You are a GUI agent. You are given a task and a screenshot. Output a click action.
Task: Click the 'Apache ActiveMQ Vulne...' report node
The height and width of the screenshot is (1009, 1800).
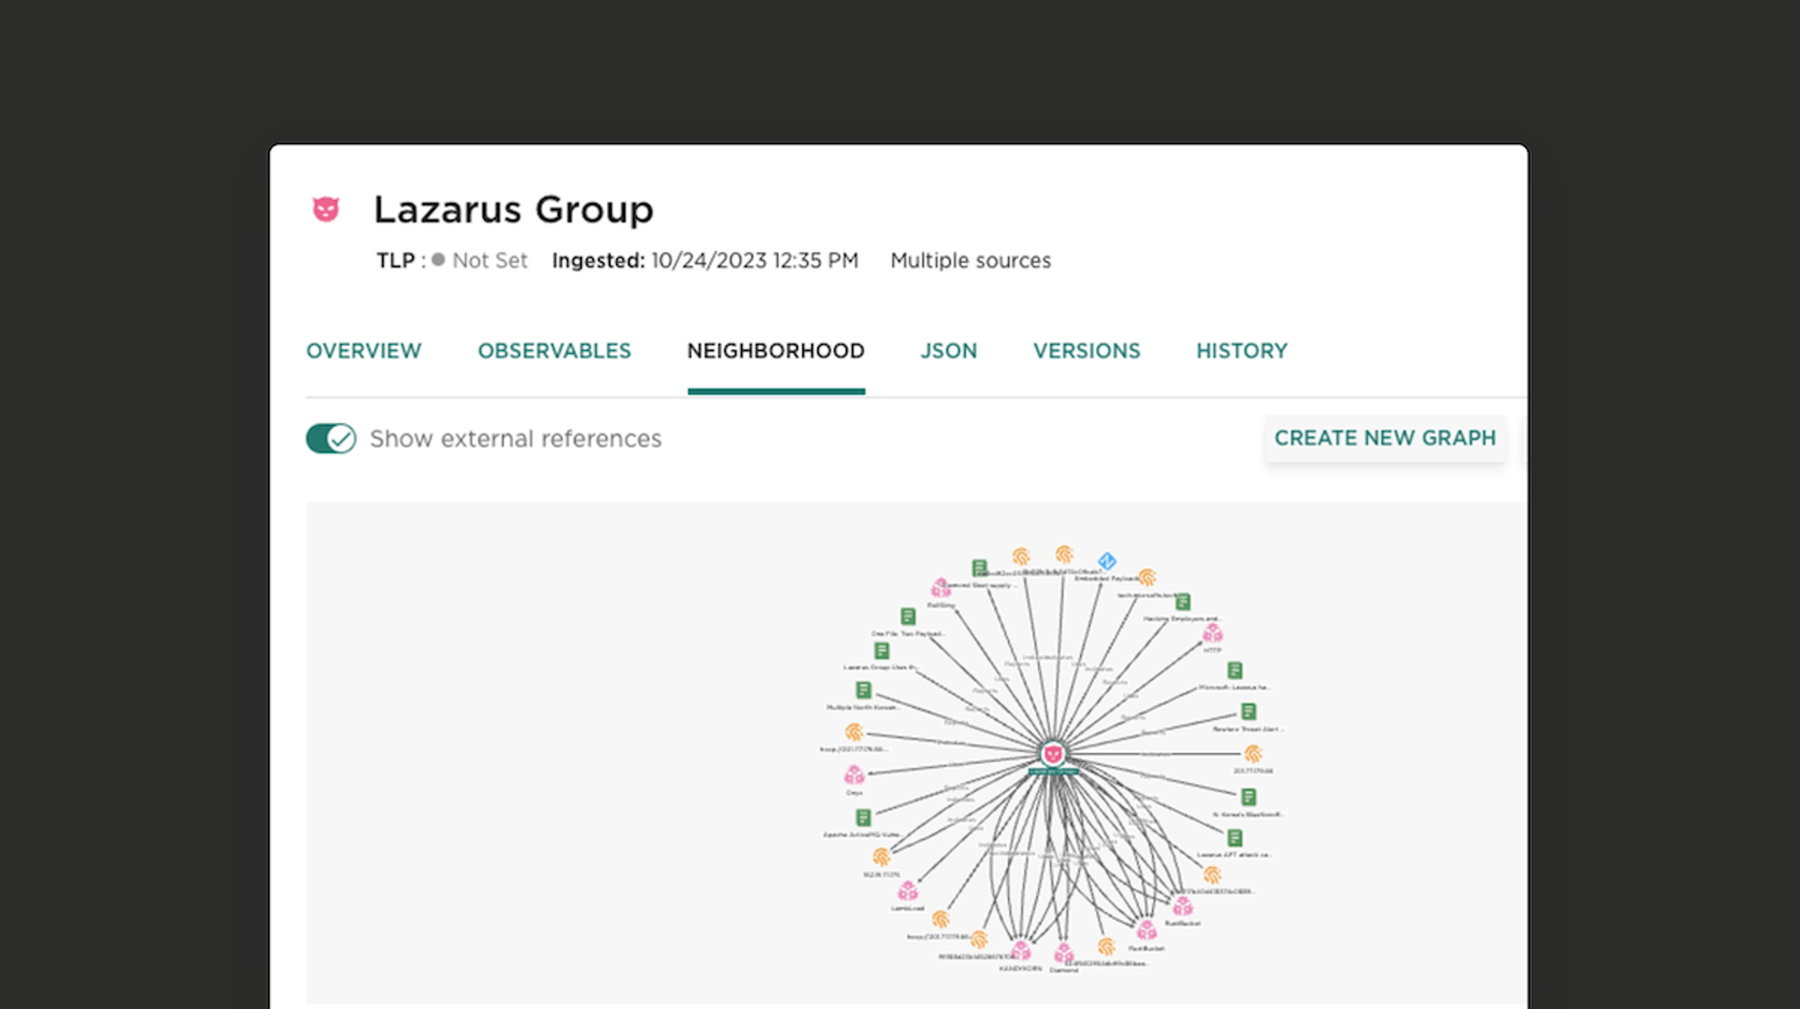(x=863, y=818)
